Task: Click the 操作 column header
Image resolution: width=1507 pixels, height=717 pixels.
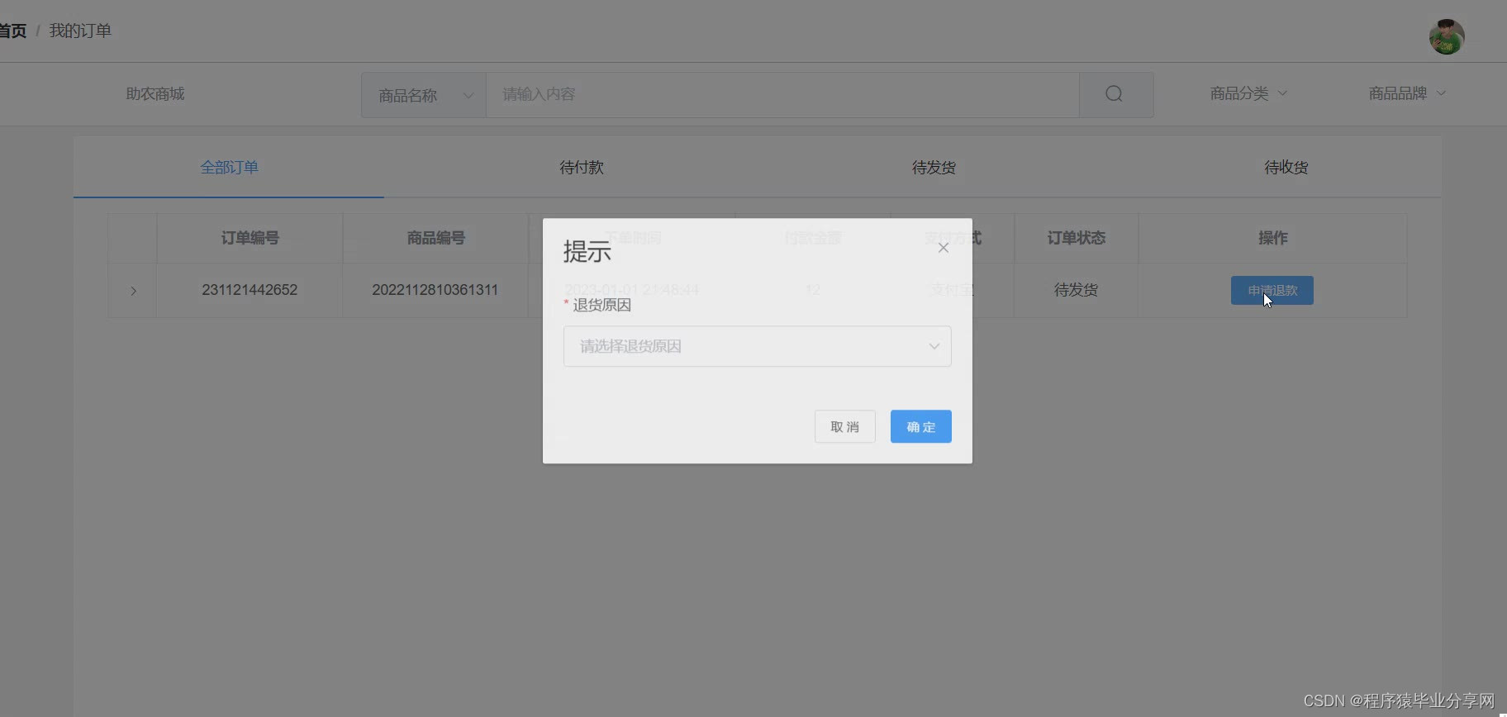Action: [x=1272, y=238]
